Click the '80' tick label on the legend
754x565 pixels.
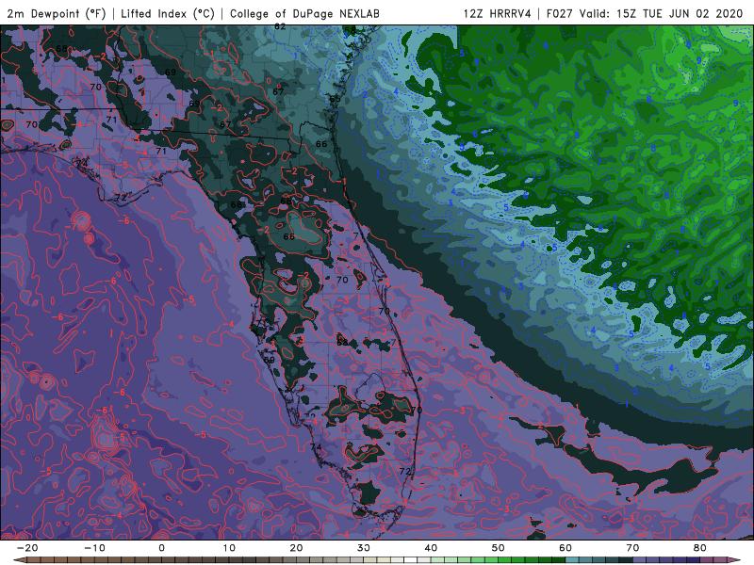tap(700, 548)
